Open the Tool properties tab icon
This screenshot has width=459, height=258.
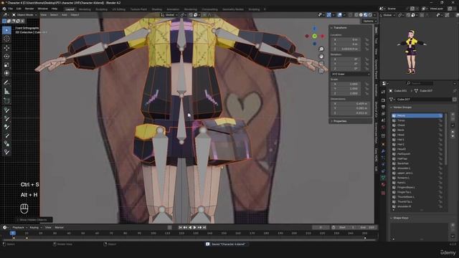(383, 92)
